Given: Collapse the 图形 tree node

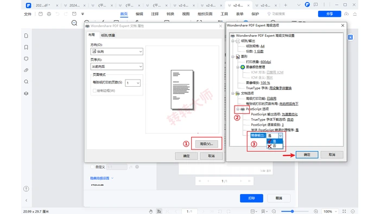Looking at the screenshot, I should coord(233,56).
